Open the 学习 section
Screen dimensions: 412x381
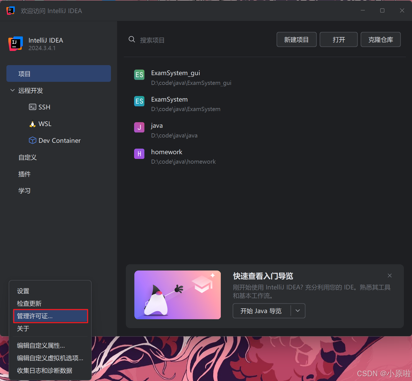(x=24, y=191)
